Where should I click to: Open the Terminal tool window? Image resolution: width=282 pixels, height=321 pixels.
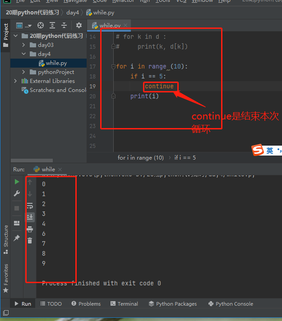pos(124,304)
